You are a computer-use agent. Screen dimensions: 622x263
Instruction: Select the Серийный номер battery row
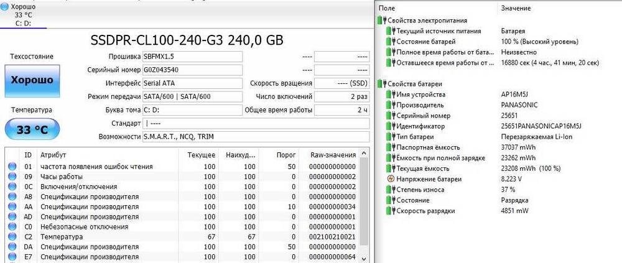499,116
